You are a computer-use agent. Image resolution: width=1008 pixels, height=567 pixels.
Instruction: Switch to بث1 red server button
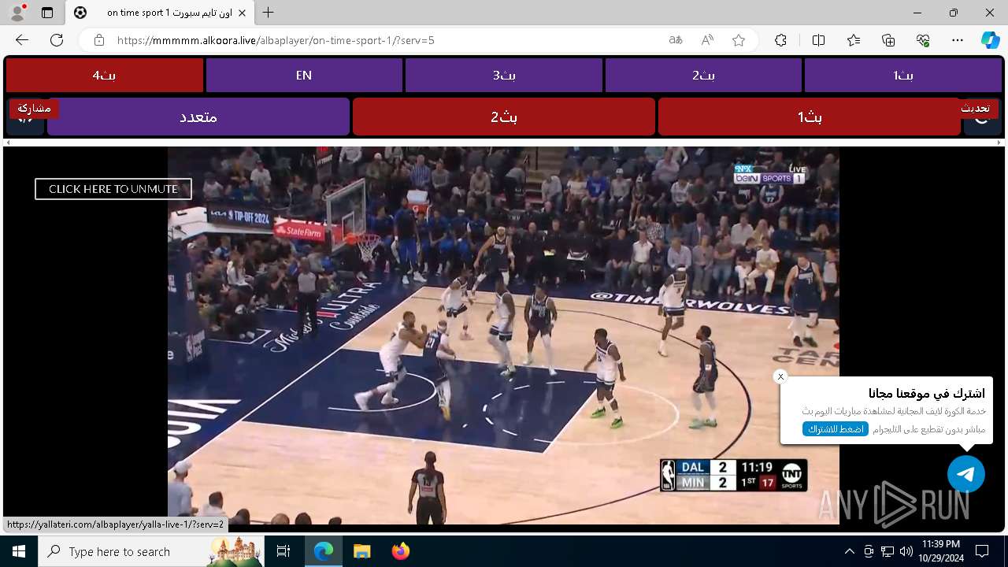point(810,117)
